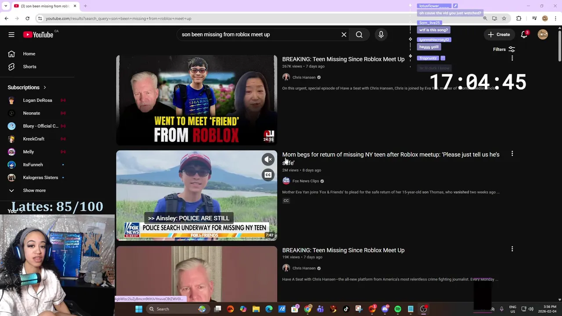This screenshot has height=316, width=562.
Task: Open Discord from the taskbar
Action: coord(385,309)
